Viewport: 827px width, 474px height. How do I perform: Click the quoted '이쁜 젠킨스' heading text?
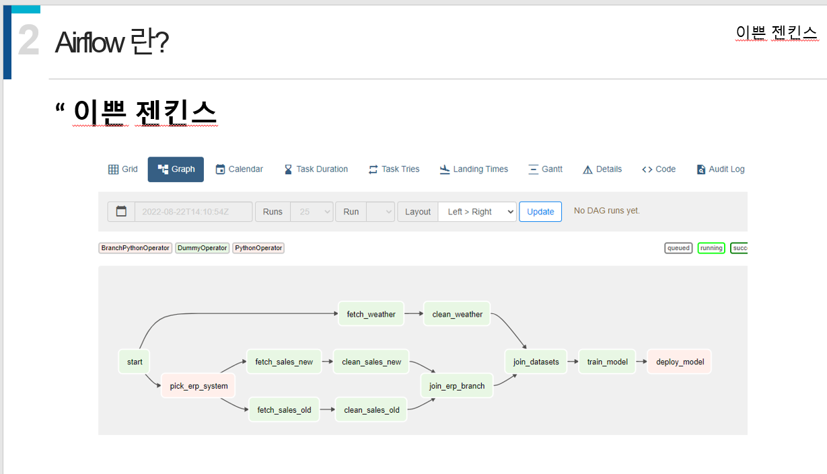pos(145,112)
